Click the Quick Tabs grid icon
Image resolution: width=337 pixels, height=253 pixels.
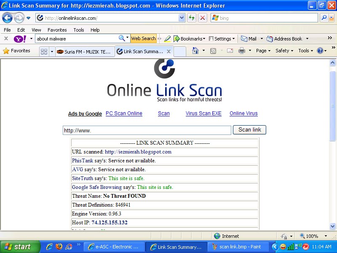click(44, 51)
